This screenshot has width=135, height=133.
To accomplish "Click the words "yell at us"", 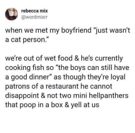I will [x=85, y=105].
